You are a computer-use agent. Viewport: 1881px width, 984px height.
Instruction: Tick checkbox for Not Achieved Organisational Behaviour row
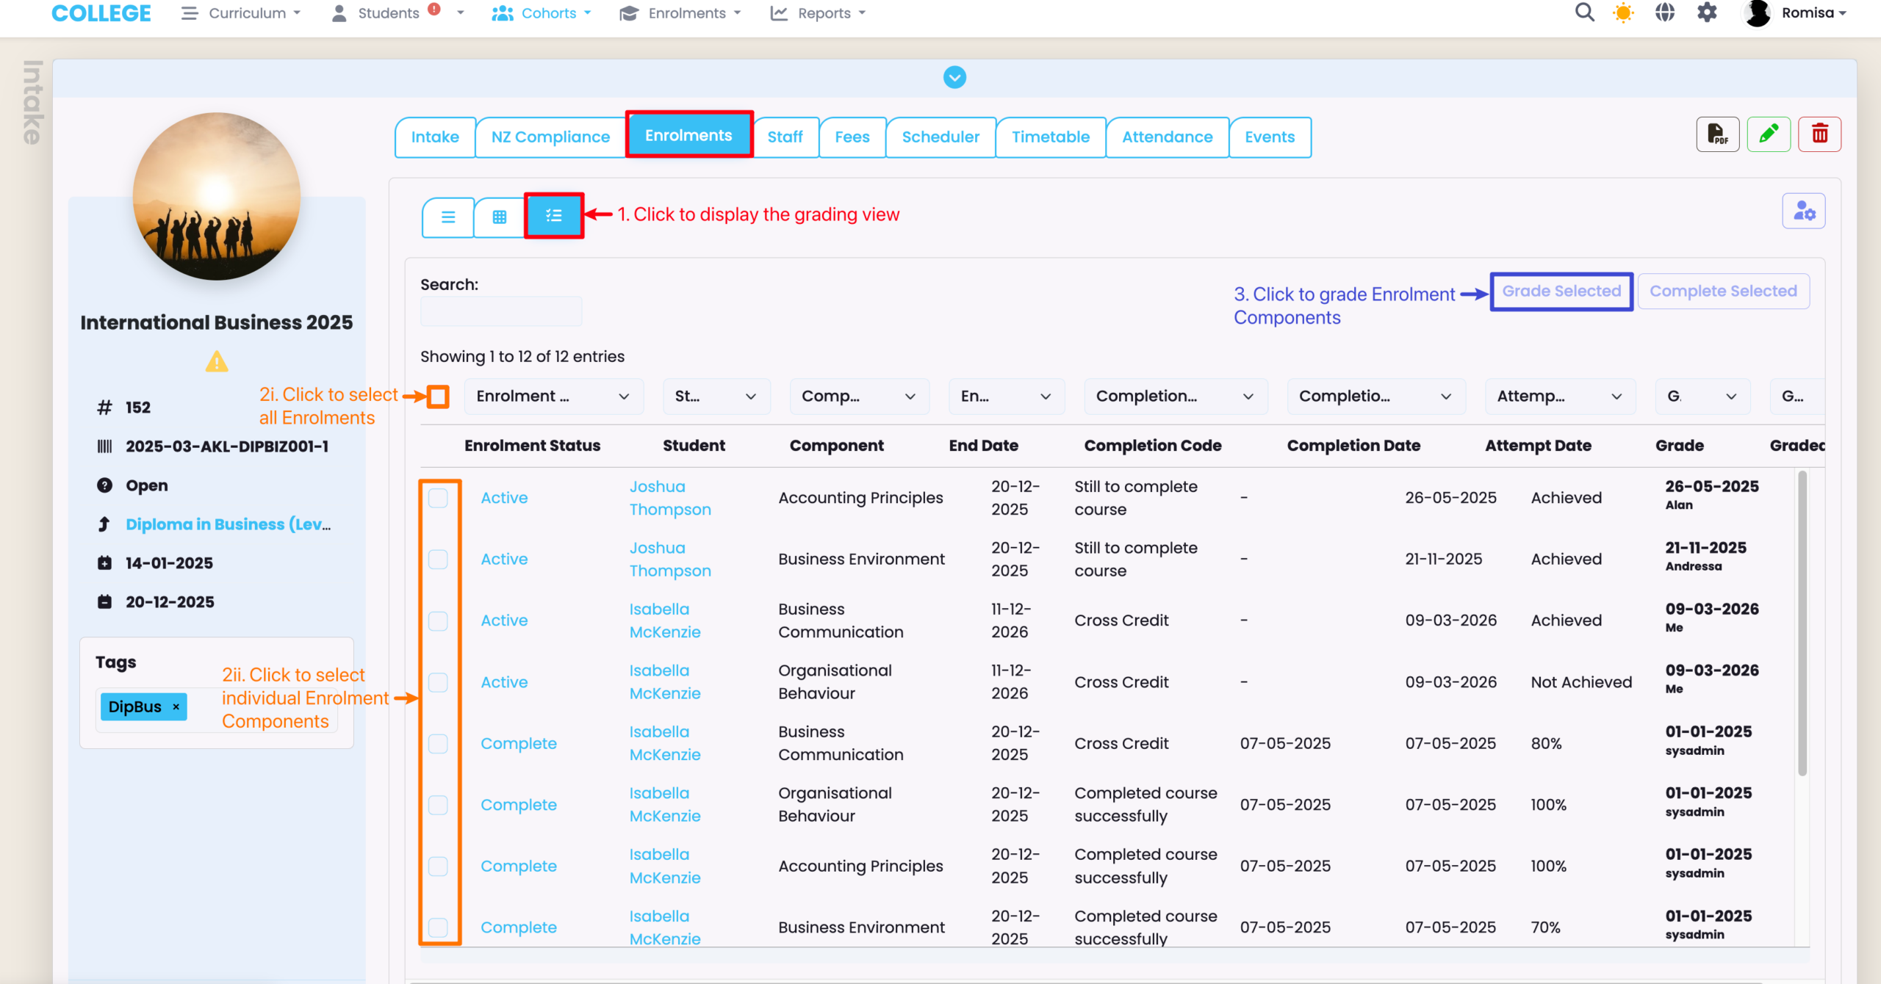click(x=438, y=682)
